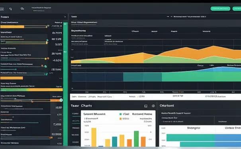Click the partially visible green button at far right
This screenshot has height=149, width=241.
point(237,9)
